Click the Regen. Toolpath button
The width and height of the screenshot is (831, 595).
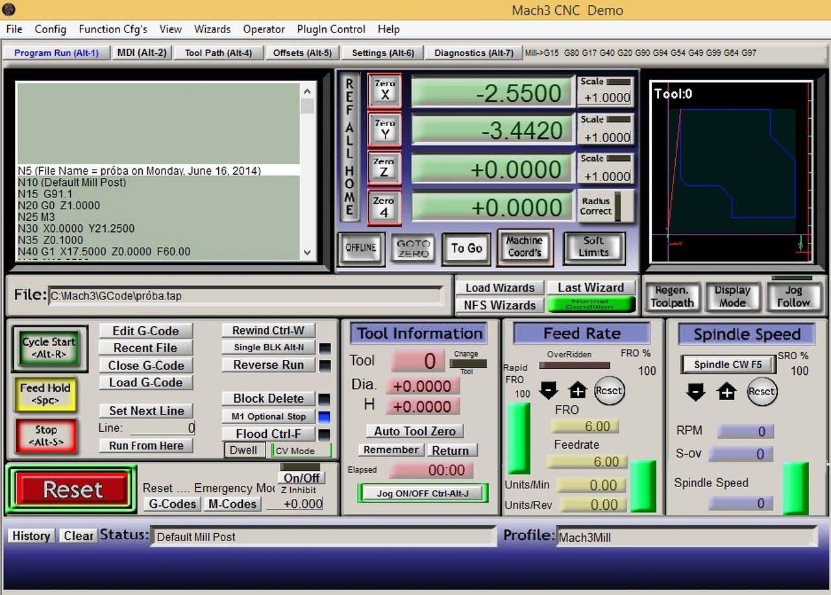672,296
